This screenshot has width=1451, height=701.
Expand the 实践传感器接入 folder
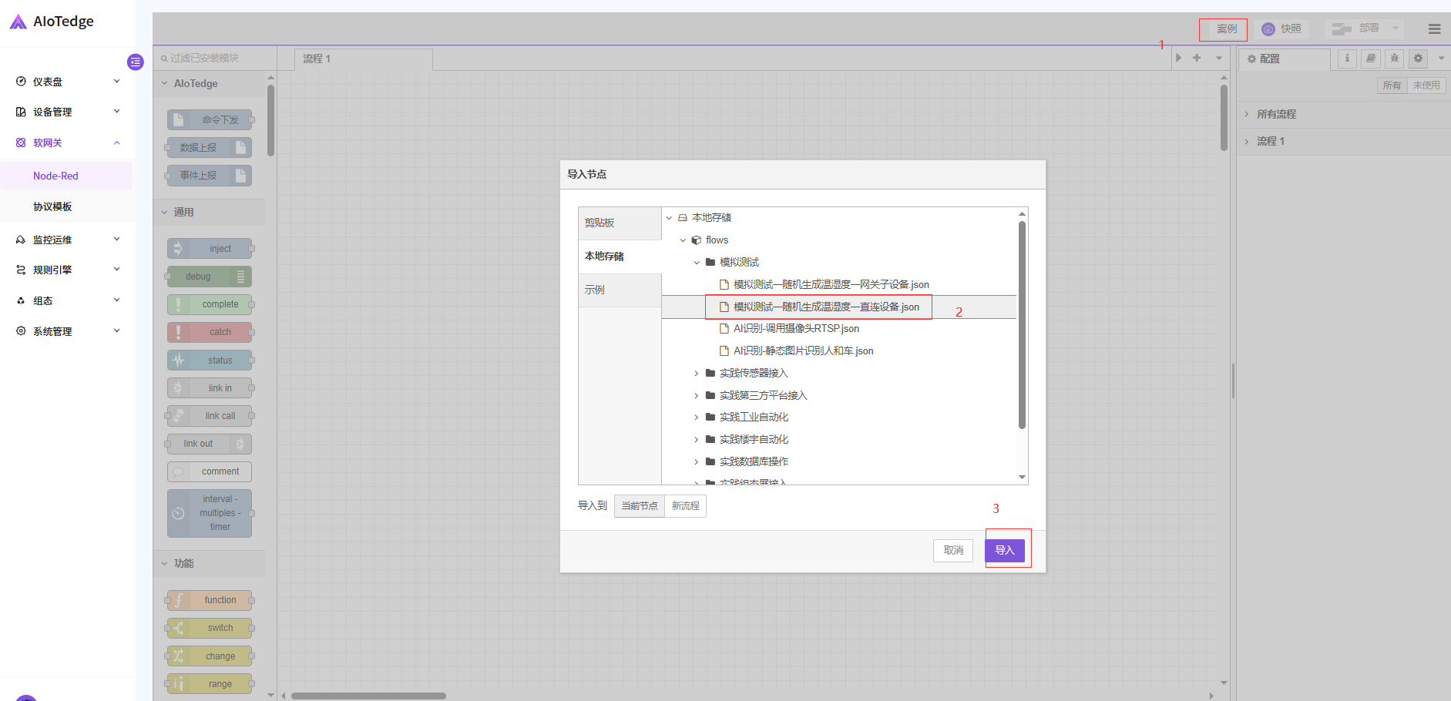coord(696,374)
